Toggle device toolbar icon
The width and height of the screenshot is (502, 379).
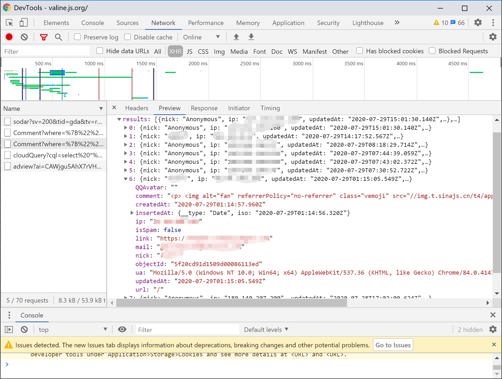tap(23, 23)
